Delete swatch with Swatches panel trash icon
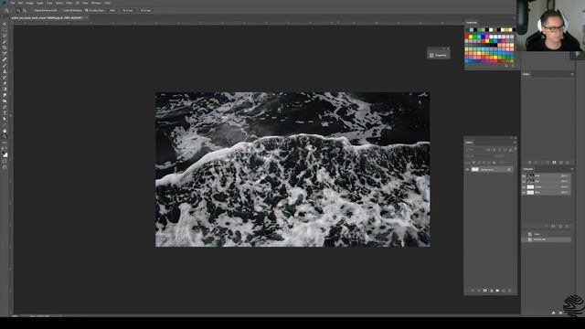 coord(513,66)
